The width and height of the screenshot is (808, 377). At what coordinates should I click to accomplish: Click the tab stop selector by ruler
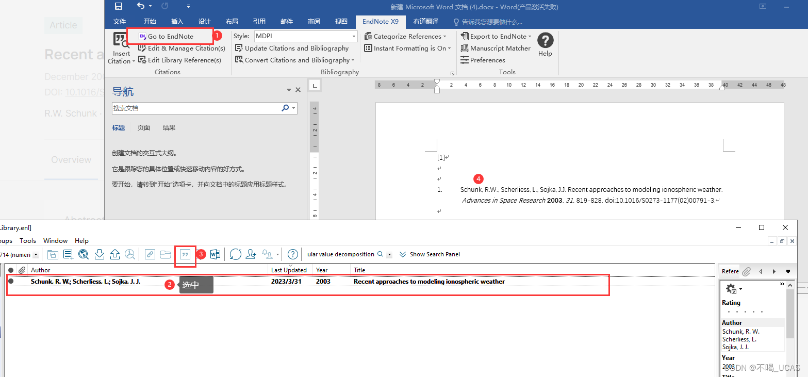point(316,85)
